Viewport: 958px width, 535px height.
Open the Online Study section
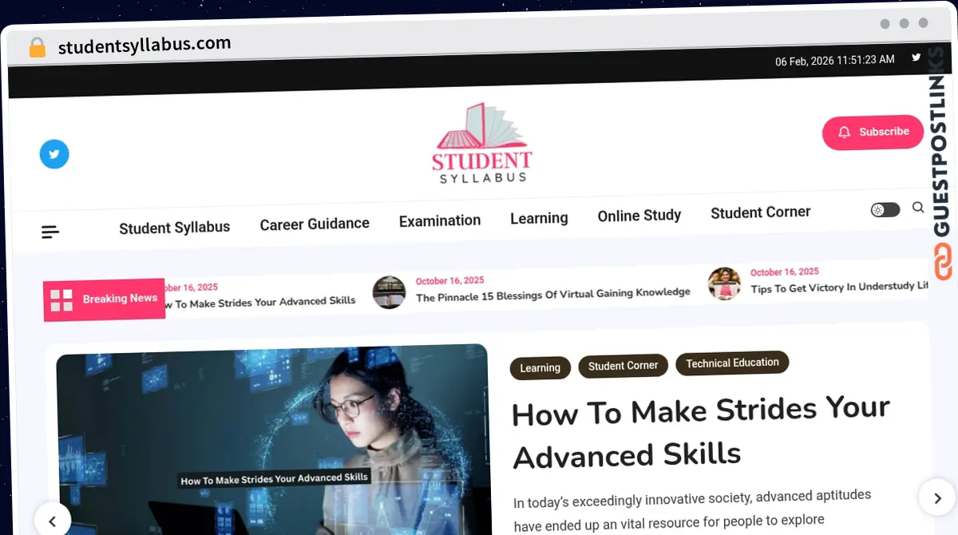[639, 215]
